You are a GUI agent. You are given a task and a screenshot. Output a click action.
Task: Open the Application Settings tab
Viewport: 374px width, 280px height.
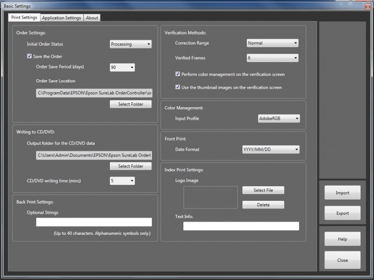[61, 18]
